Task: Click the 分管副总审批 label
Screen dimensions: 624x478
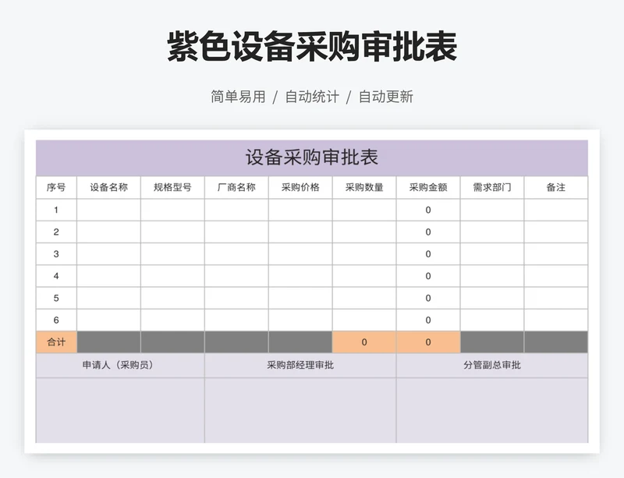Action: [x=492, y=365]
